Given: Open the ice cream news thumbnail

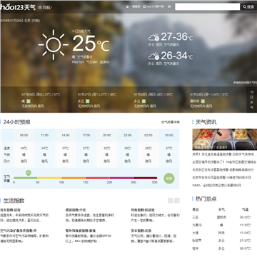Looking at the screenshot, I should point(225,139).
